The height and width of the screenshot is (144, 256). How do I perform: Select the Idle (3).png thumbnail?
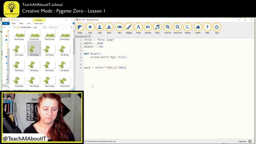coord(49,50)
